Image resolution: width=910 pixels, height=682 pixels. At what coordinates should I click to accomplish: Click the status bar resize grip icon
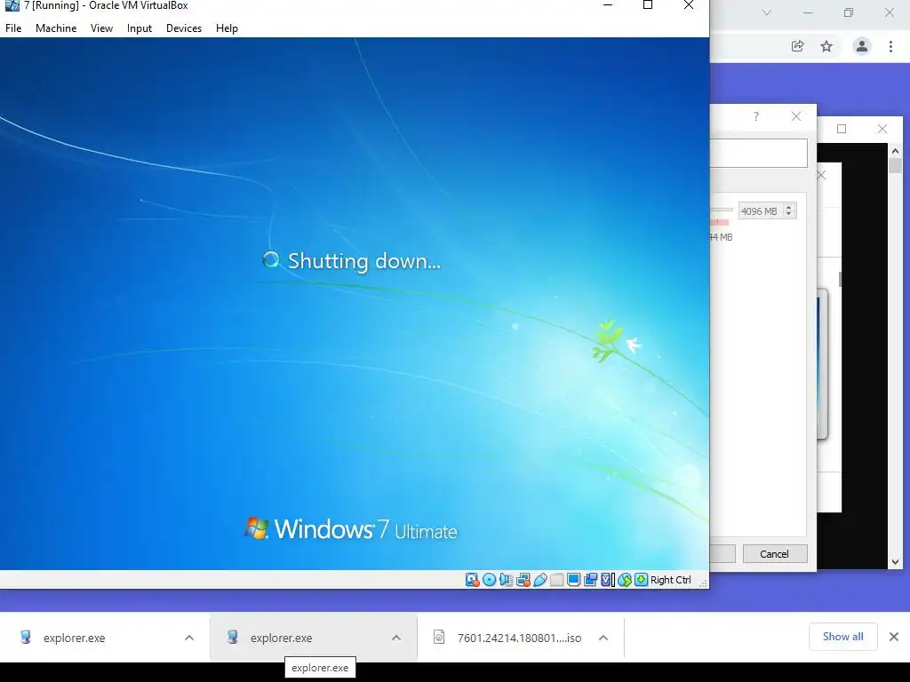click(703, 583)
